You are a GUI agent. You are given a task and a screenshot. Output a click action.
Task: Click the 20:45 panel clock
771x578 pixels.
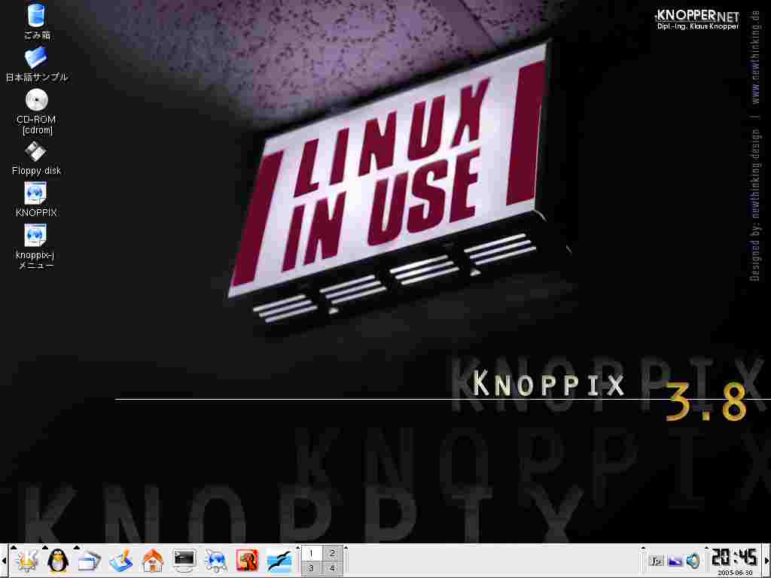click(x=734, y=558)
